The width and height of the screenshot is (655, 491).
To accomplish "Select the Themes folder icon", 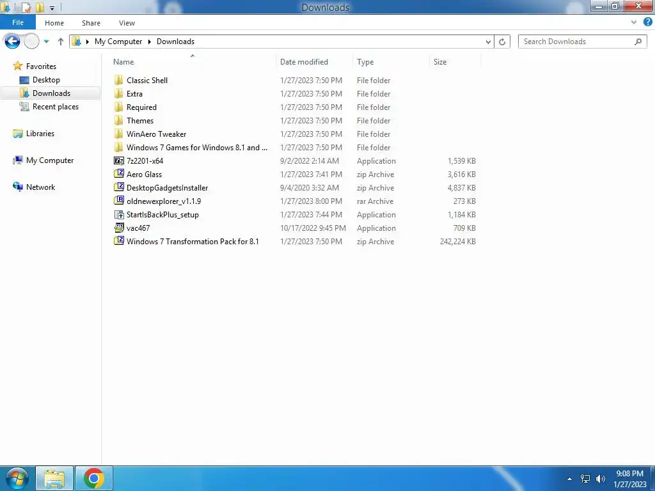I will click(x=118, y=120).
